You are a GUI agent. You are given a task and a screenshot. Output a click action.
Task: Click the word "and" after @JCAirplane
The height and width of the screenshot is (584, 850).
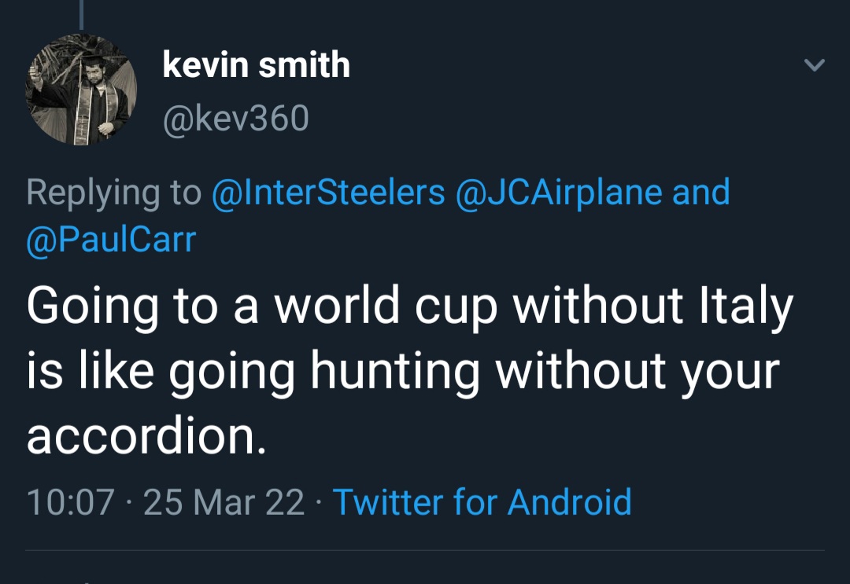point(701,193)
